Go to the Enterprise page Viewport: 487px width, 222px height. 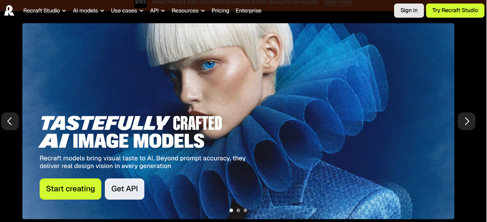point(249,11)
